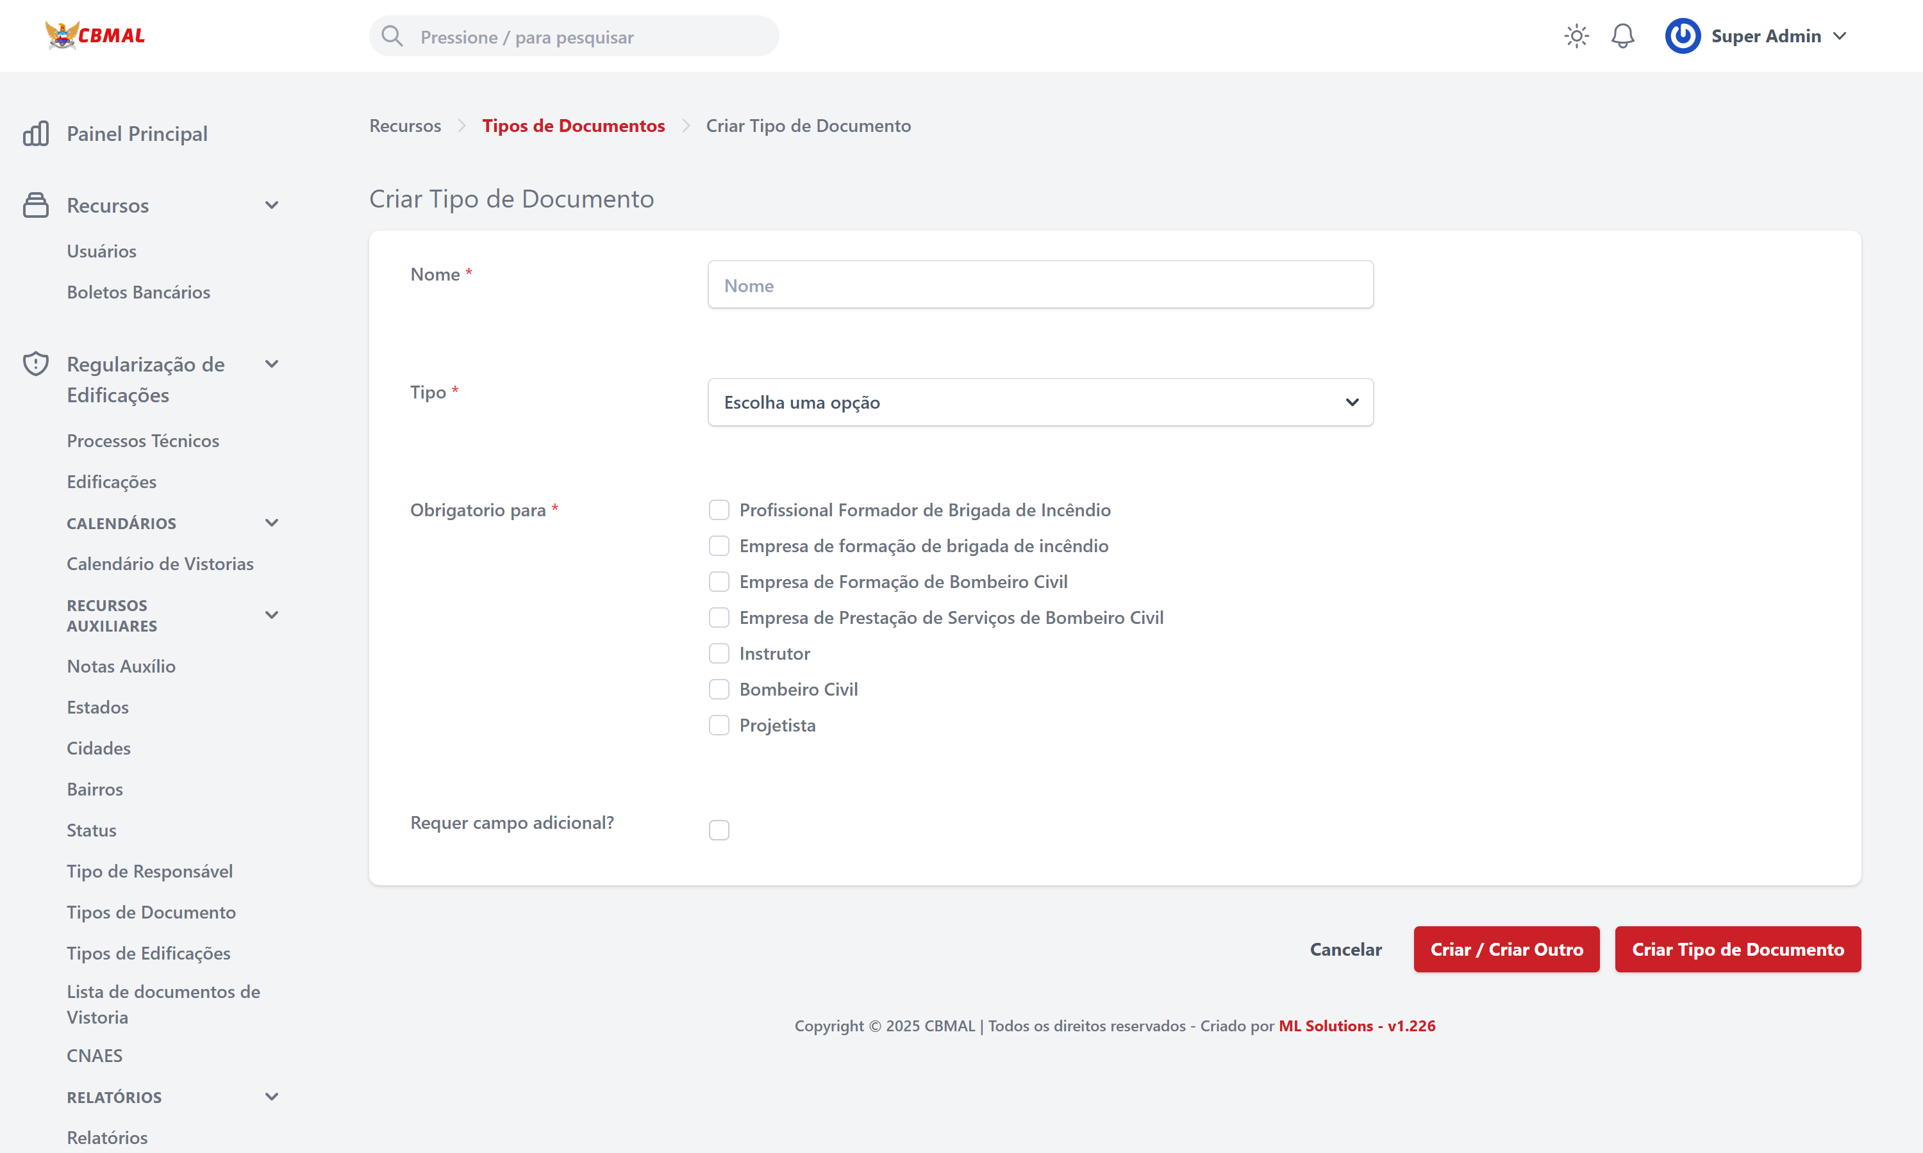Check the Instrutor checkbox
Image resolution: width=1923 pixels, height=1153 pixels.
click(719, 653)
